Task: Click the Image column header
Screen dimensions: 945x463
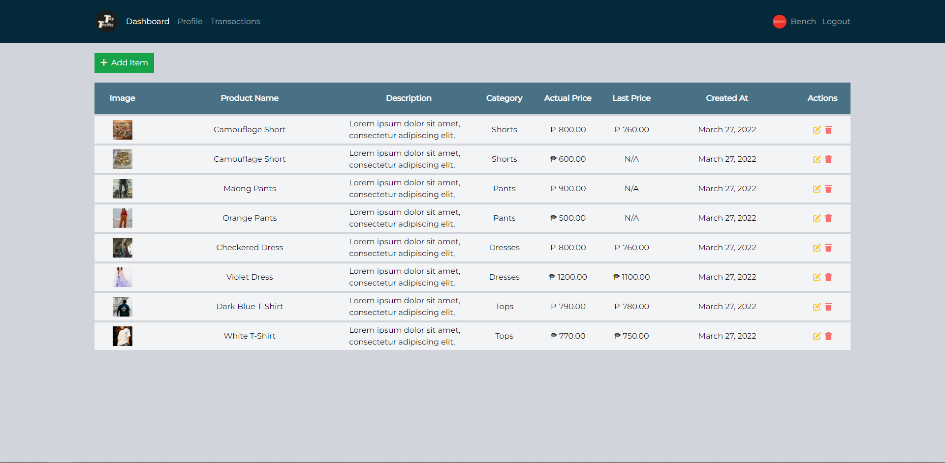Action: point(123,98)
